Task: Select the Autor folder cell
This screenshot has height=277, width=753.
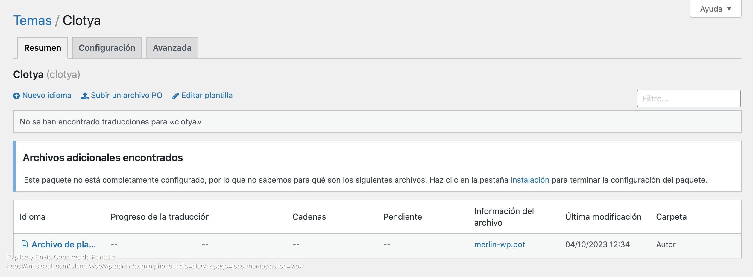Action: pos(666,244)
